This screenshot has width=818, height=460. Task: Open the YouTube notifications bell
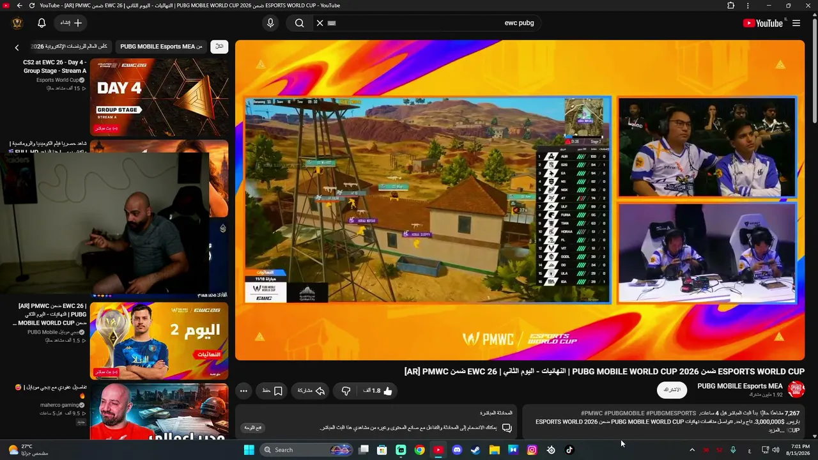(x=42, y=23)
